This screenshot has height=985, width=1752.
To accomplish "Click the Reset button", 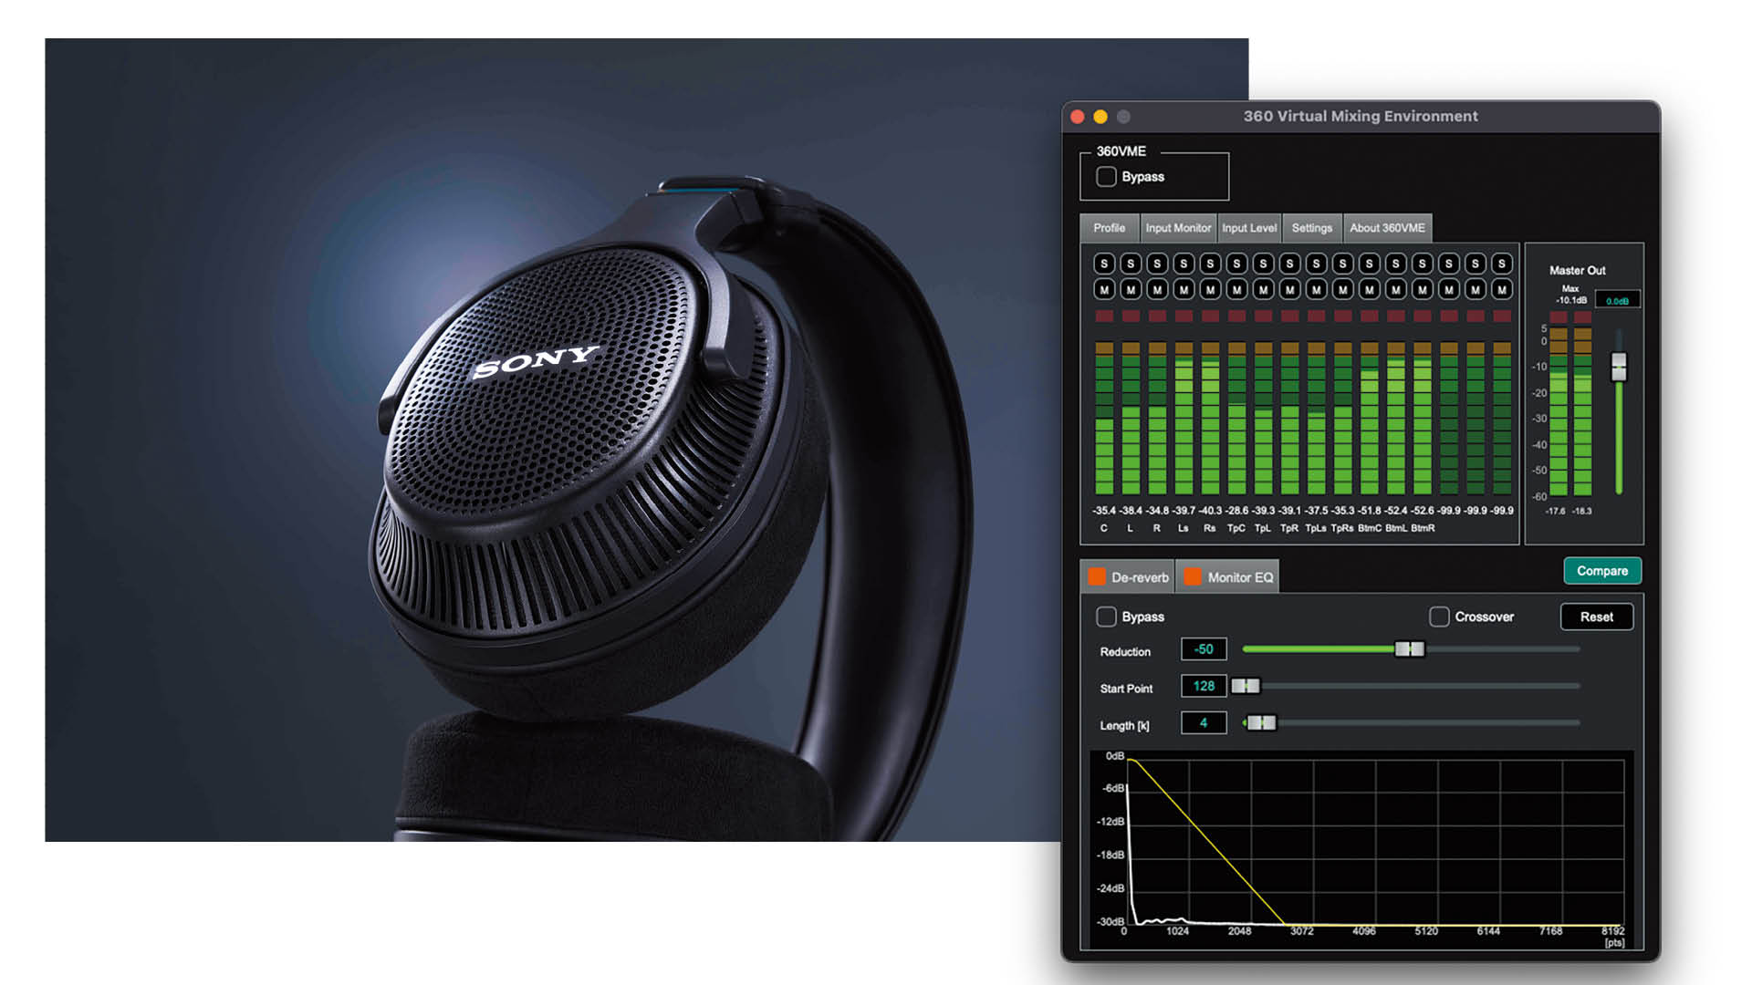I will (1596, 617).
